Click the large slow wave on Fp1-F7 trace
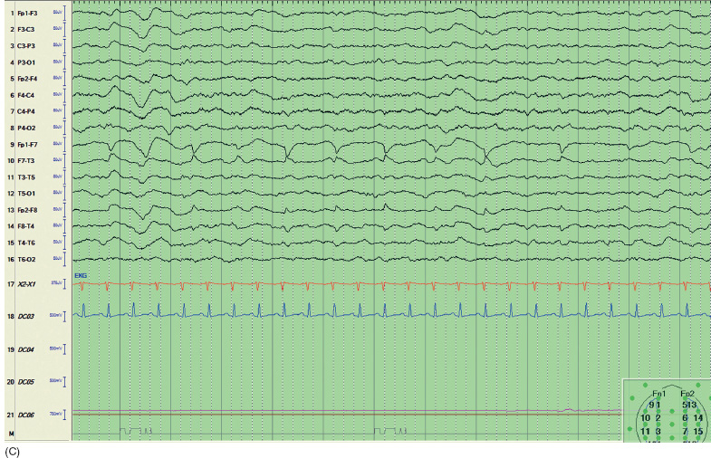The height and width of the screenshot is (458, 711). [149, 150]
